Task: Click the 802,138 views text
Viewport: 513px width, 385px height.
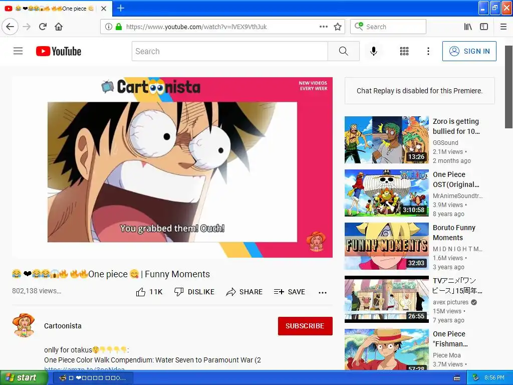Action: 36,291
